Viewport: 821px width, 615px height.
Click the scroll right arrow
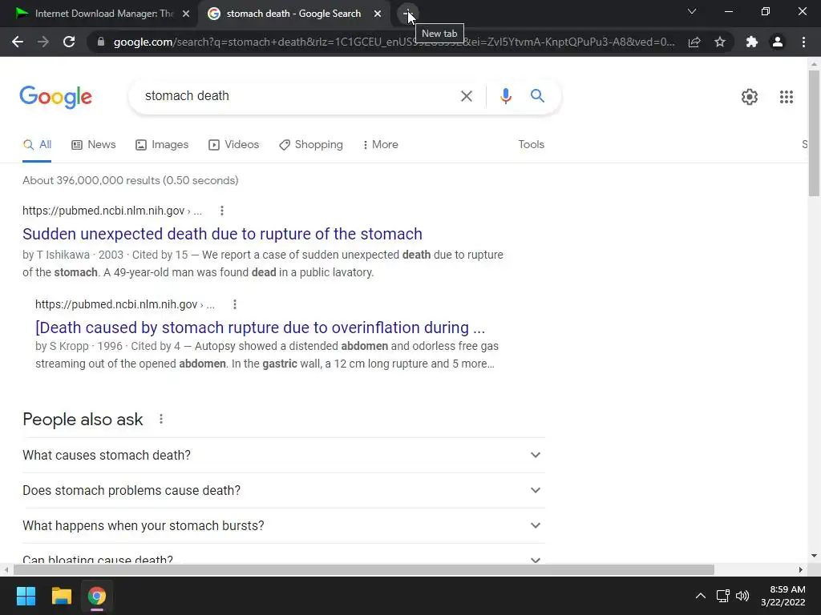tap(800, 569)
